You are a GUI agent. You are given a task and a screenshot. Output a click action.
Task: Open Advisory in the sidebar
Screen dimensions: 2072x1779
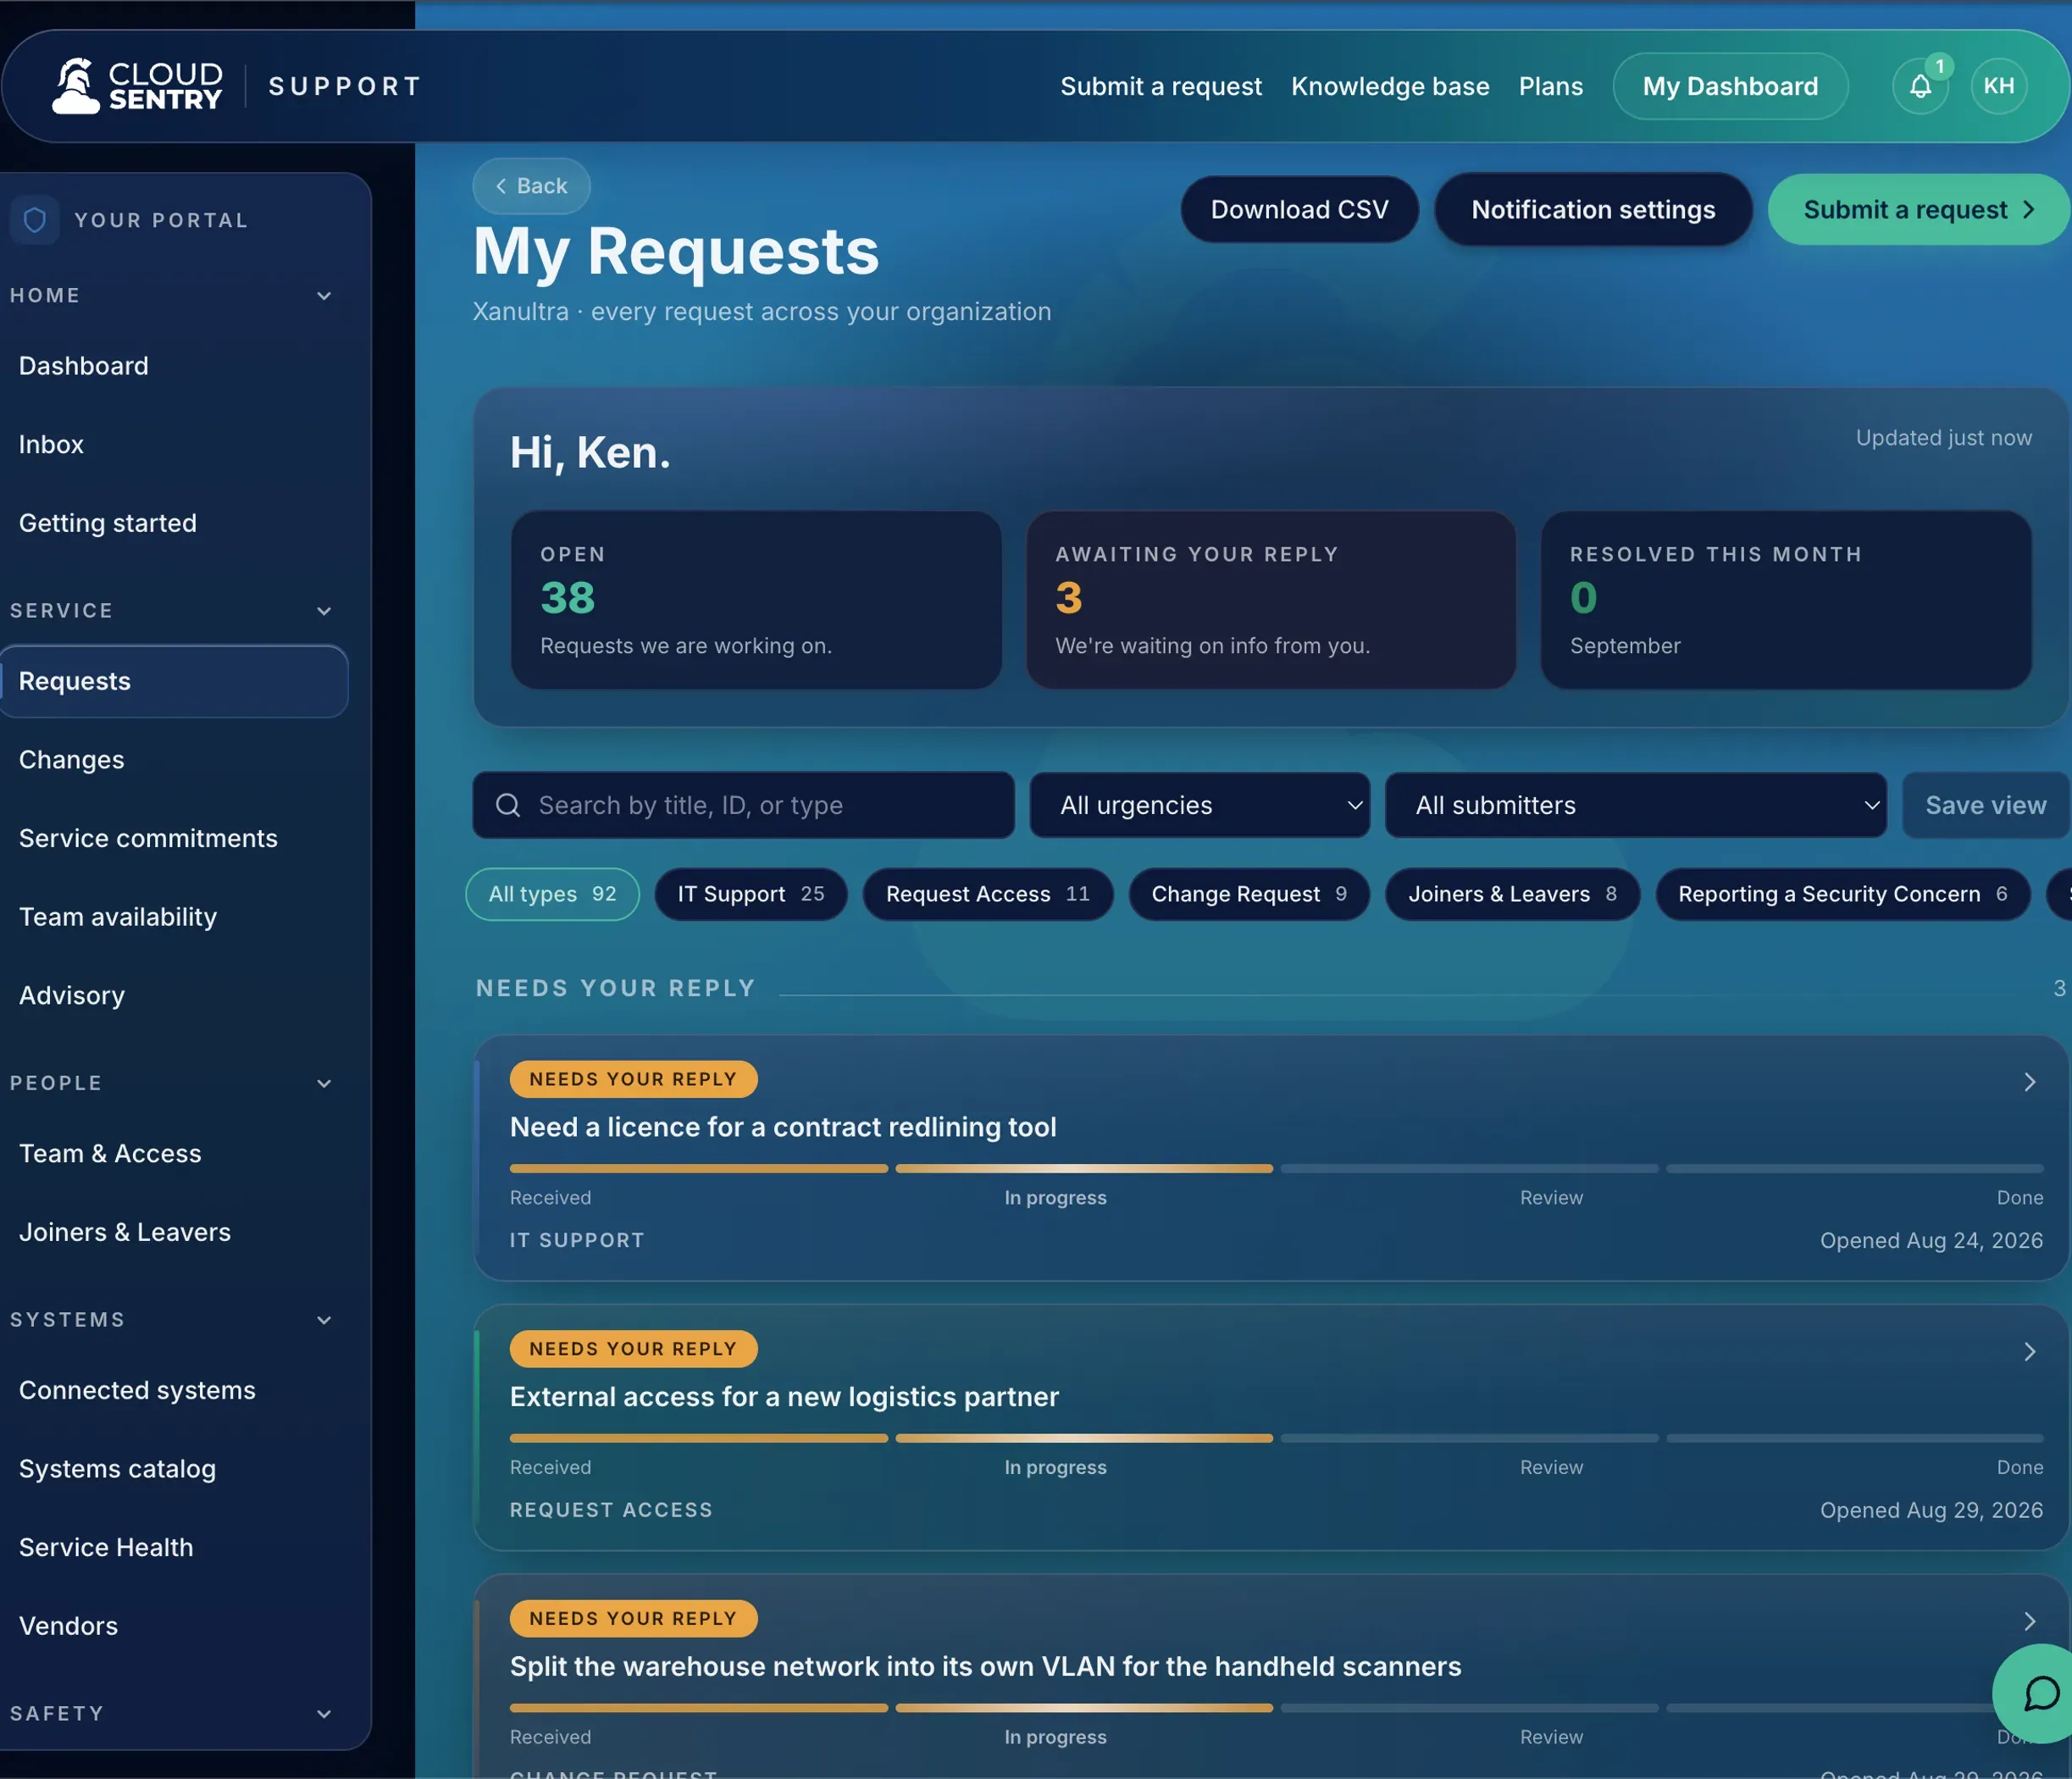click(x=72, y=996)
